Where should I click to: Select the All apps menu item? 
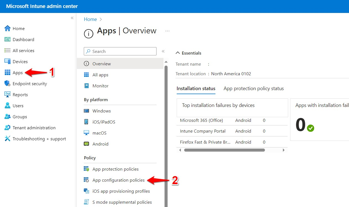(100, 74)
